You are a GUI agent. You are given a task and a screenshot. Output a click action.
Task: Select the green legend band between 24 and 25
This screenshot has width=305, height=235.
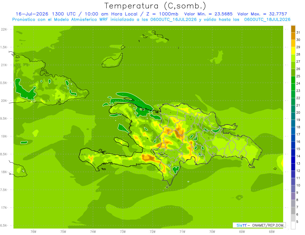[293, 80]
